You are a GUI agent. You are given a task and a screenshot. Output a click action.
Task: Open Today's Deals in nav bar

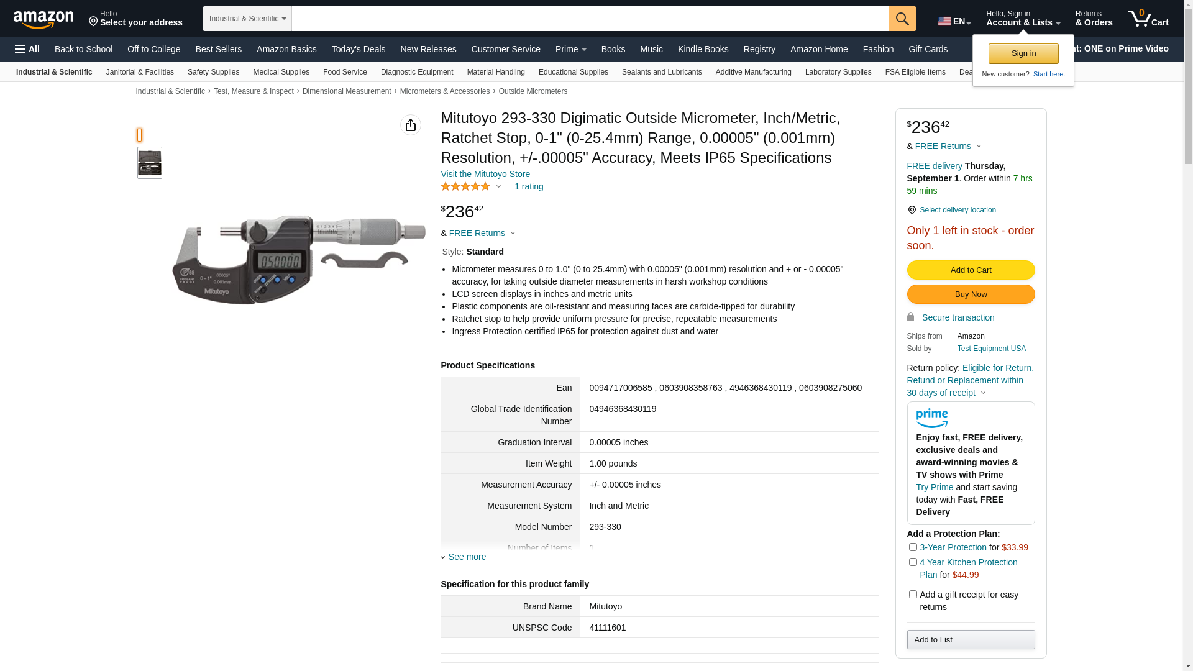[359, 49]
